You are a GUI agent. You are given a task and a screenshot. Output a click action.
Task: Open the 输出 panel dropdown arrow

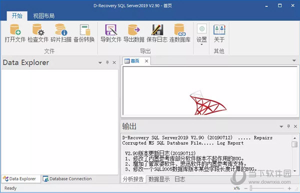pyautogui.click(x=281, y=126)
